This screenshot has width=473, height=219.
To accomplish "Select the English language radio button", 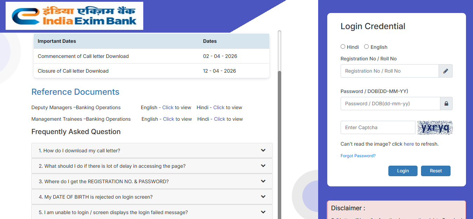I will pyautogui.click(x=367, y=47).
